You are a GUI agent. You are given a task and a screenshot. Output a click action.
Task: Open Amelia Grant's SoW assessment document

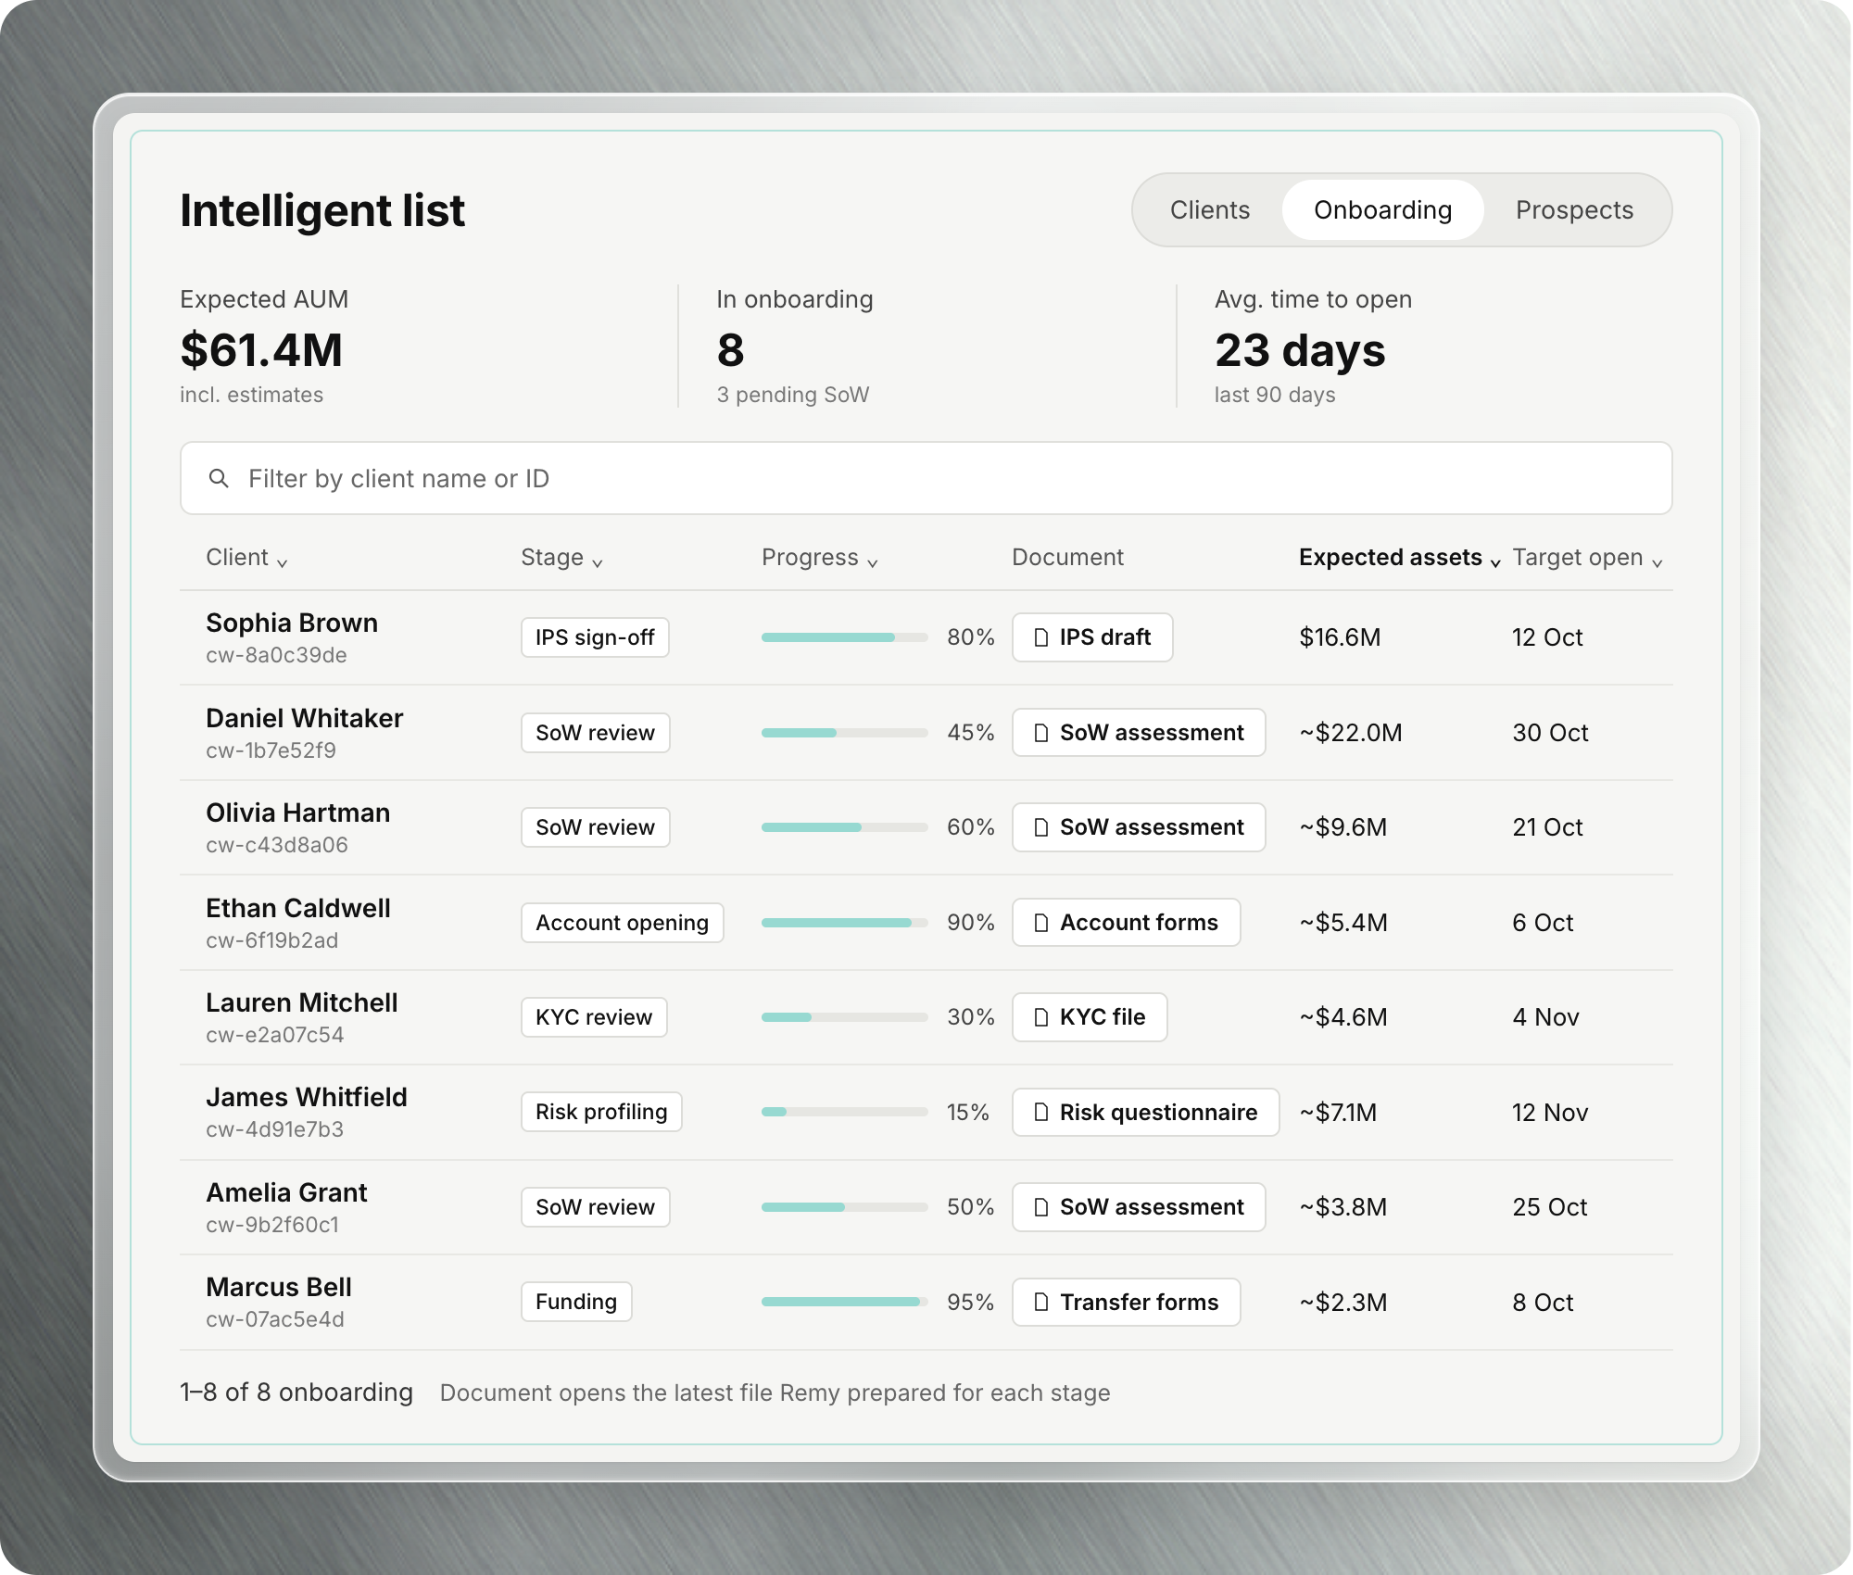[1139, 1207]
